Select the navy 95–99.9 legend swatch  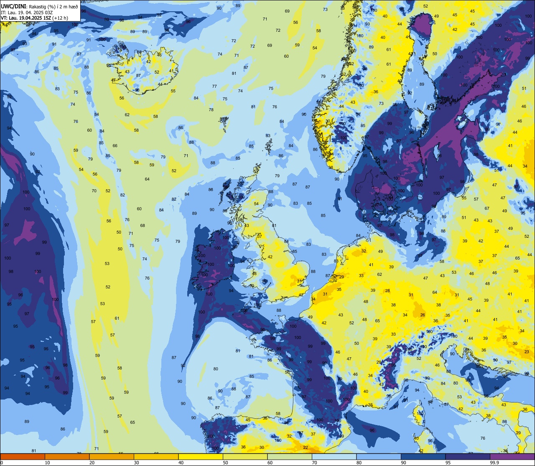point(468,456)
